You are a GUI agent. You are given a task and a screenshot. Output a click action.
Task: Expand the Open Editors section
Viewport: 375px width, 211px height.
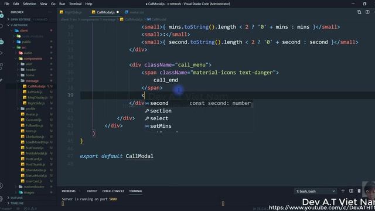point(29,19)
